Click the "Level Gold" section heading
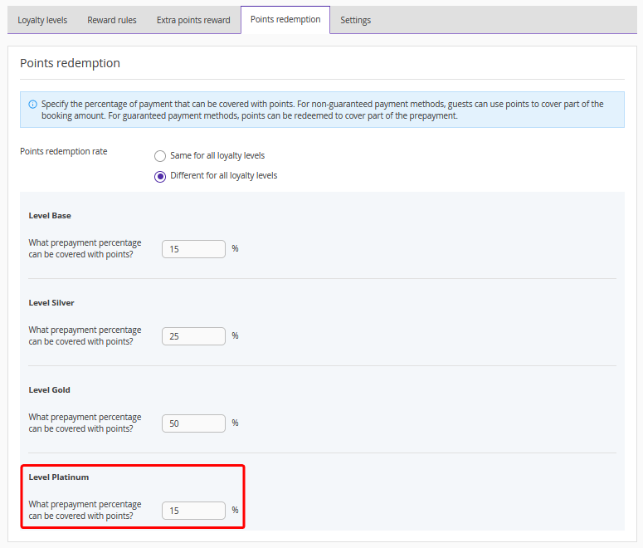The width and height of the screenshot is (643, 548). pos(50,390)
